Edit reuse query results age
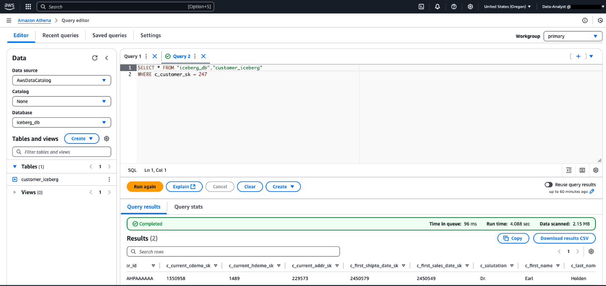 click(x=592, y=192)
